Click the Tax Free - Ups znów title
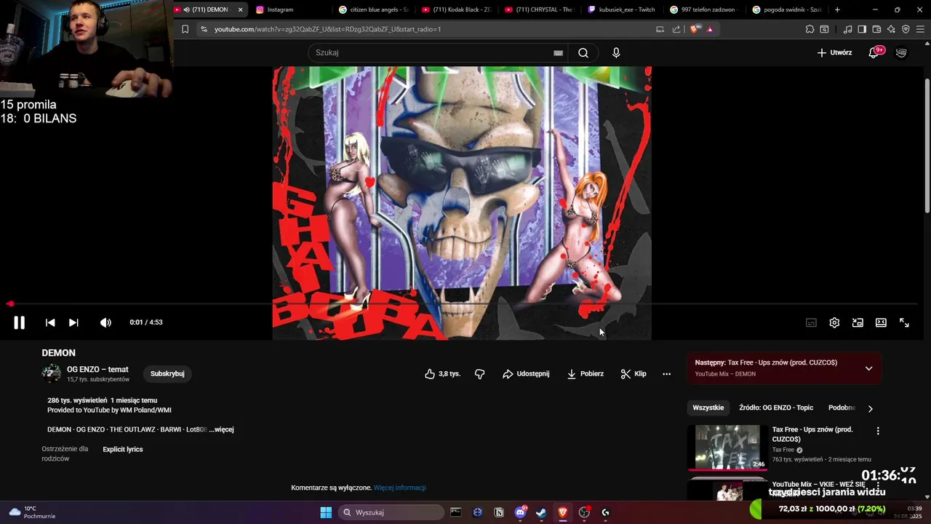The height and width of the screenshot is (524, 931). pyautogui.click(x=812, y=434)
